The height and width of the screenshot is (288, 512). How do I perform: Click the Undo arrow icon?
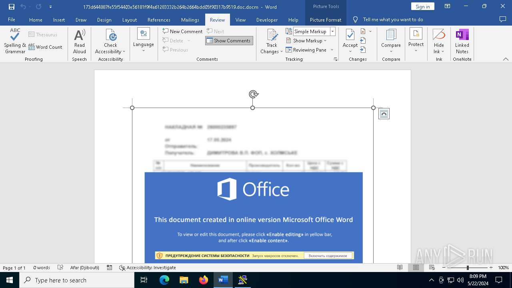tap(23, 7)
